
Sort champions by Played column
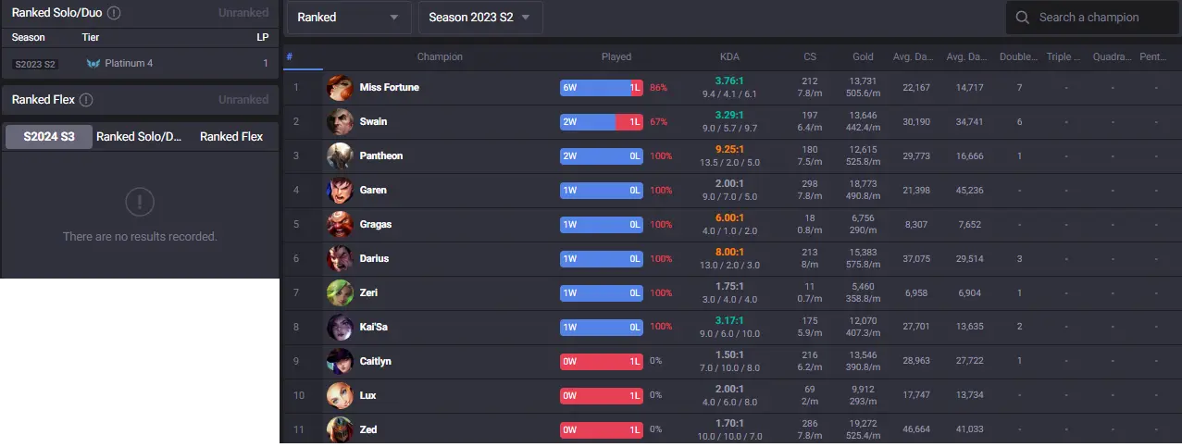pos(616,56)
